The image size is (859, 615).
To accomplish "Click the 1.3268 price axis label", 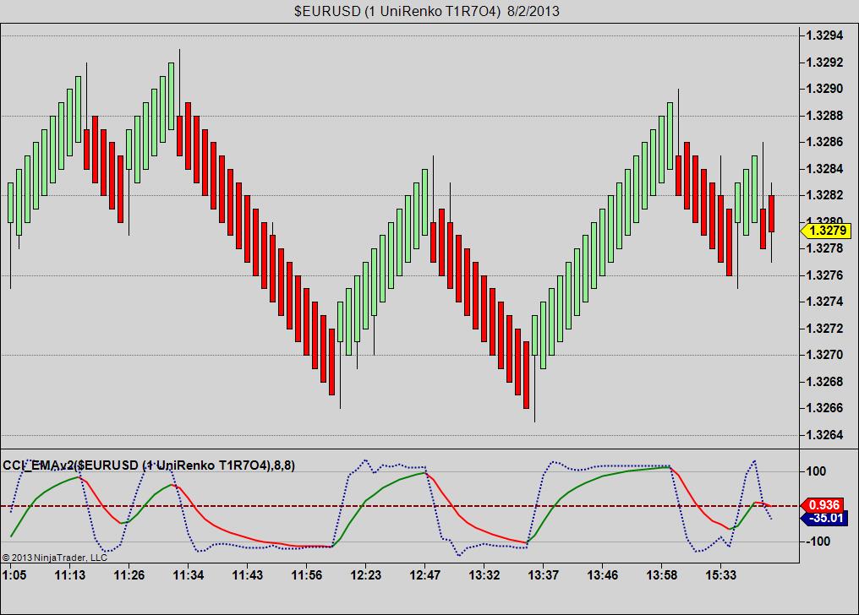I will (x=824, y=381).
